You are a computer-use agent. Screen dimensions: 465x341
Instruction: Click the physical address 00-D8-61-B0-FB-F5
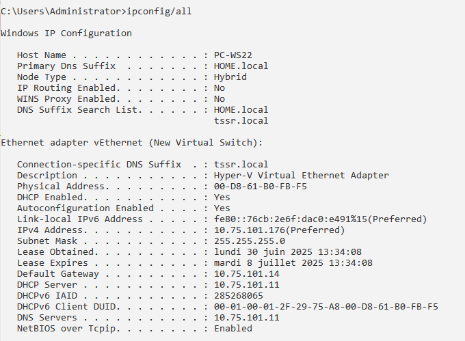click(260, 186)
